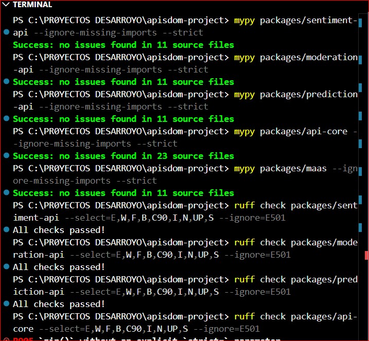Click 'packages/prediction' in the mypy command
The image size is (369, 341).
click(309, 95)
